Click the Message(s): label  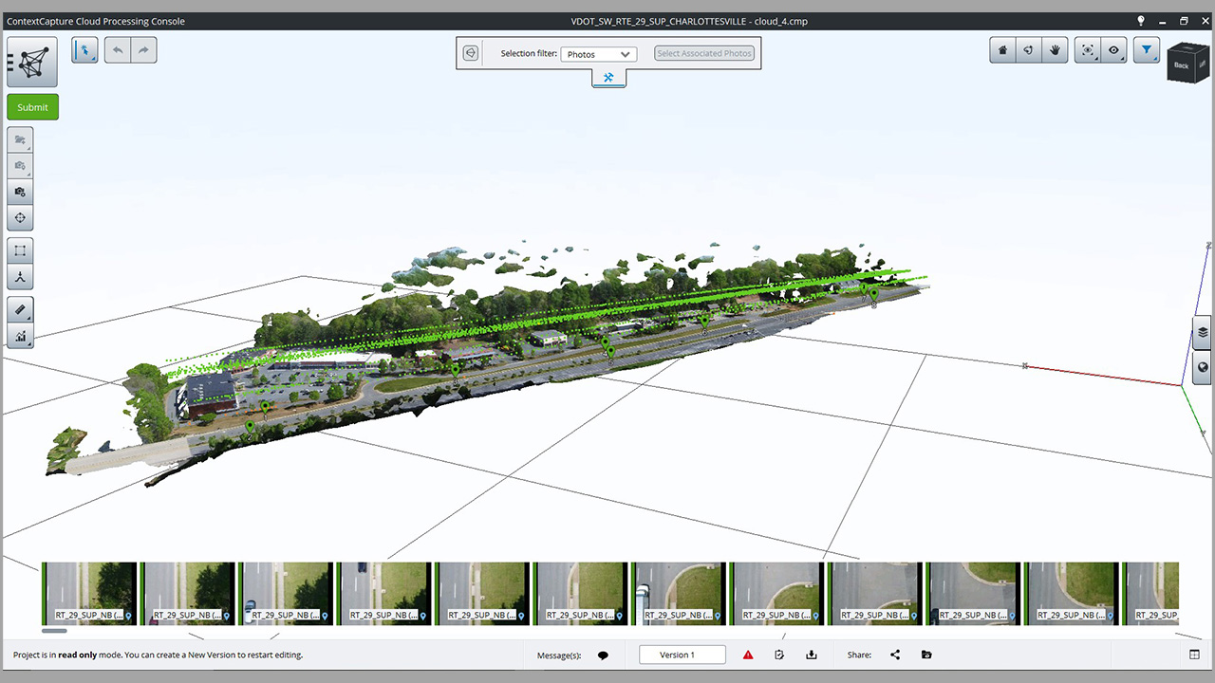[559, 655]
